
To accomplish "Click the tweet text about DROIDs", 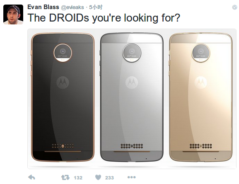I will coord(104,18).
